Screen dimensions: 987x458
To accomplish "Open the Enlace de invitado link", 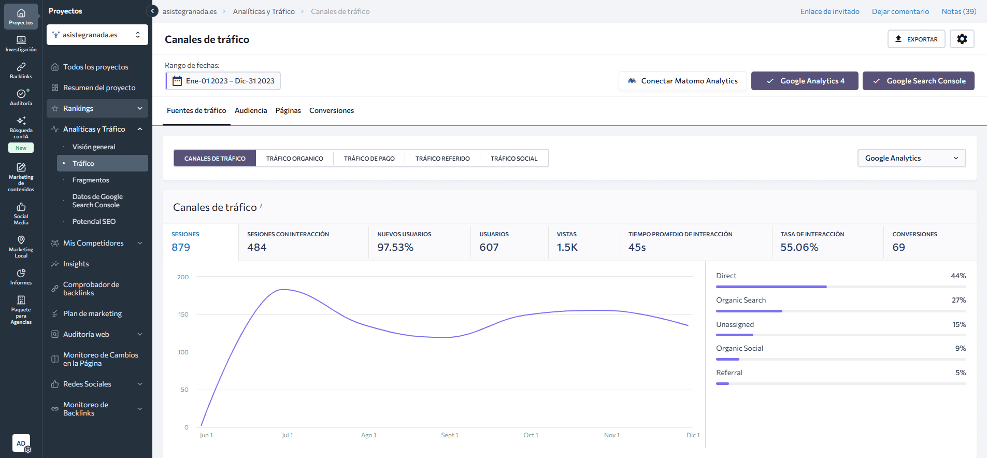I will click(x=829, y=11).
